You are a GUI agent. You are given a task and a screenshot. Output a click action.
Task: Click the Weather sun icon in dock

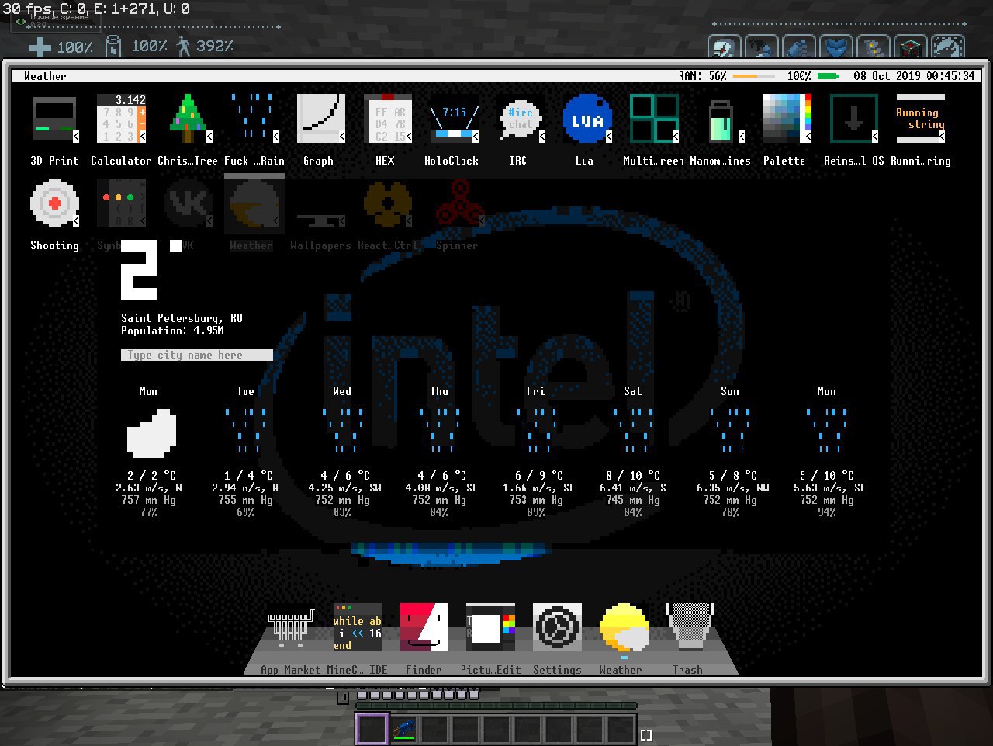pos(625,627)
